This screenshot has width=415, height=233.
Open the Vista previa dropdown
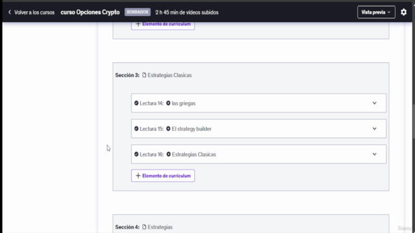376,12
